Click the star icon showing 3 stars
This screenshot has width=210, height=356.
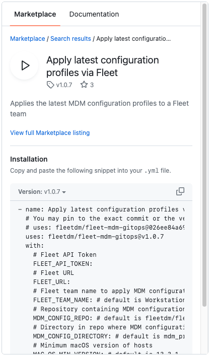(84, 85)
